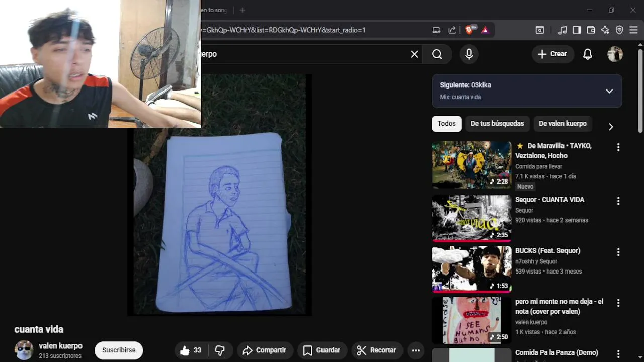The image size is (644, 362).
Task: Open the YouTube notifications bell
Action: [588, 54]
